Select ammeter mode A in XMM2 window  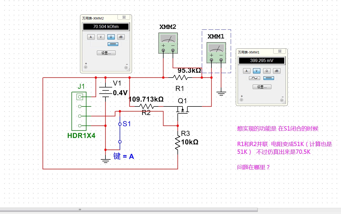point(91,37)
